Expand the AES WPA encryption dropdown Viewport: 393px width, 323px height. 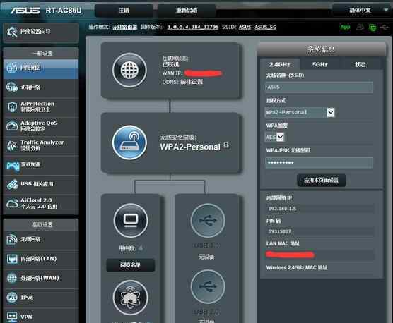pos(275,138)
